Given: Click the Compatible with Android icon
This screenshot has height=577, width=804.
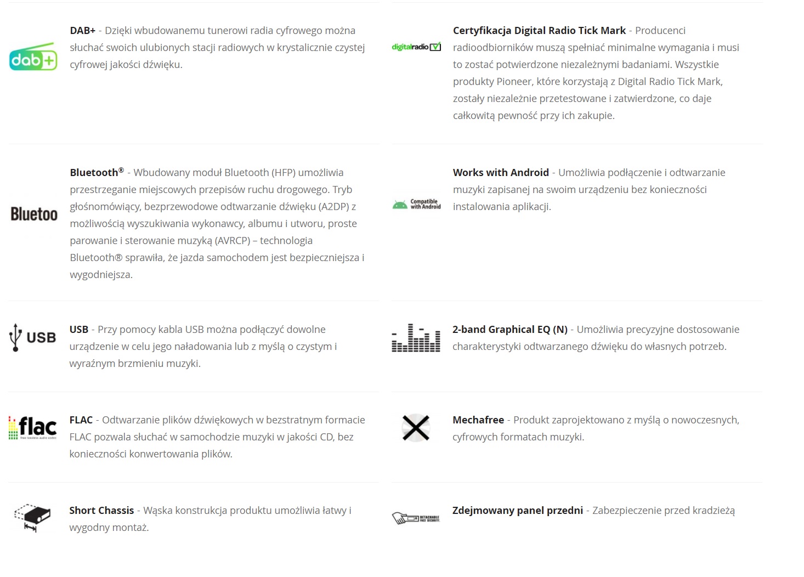Looking at the screenshot, I should tap(416, 204).
